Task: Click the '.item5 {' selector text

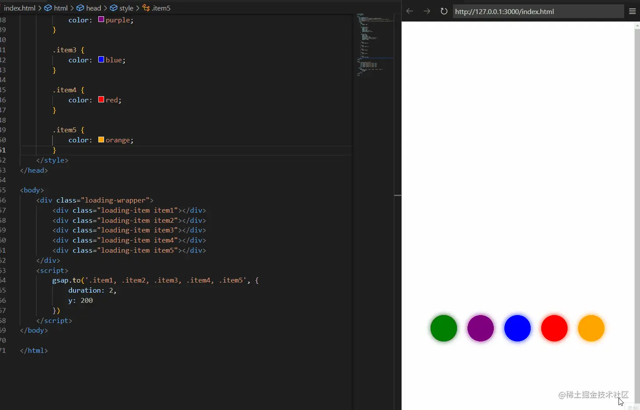Action: [x=68, y=130]
